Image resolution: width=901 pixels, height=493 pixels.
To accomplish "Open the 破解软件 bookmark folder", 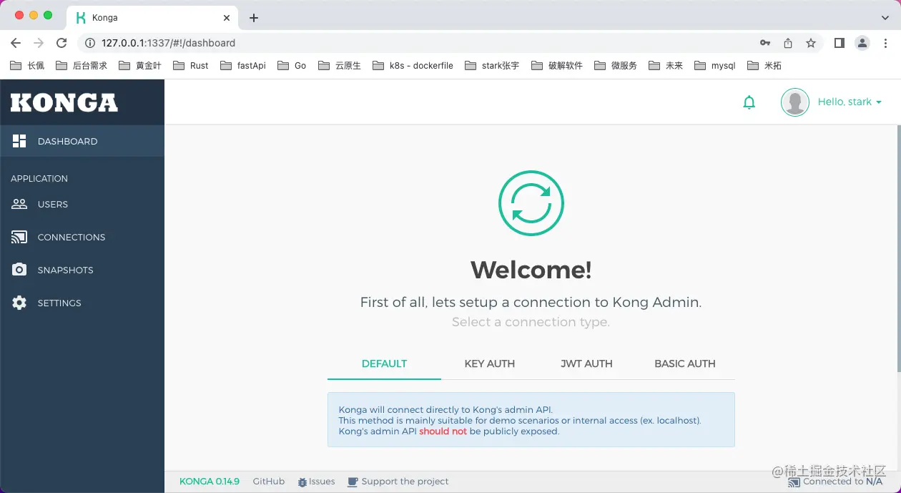I will coord(556,65).
